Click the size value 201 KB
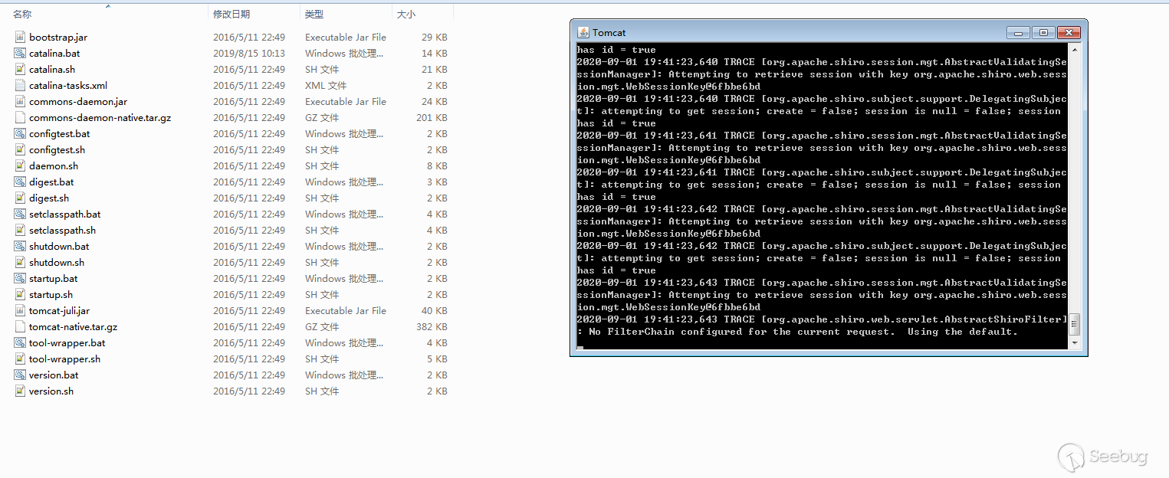The image size is (1169, 478). tap(432, 117)
